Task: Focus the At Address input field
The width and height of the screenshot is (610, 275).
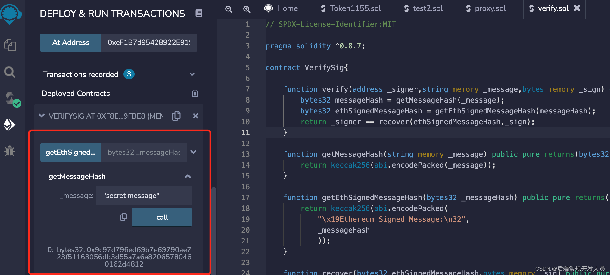Action: click(x=149, y=43)
